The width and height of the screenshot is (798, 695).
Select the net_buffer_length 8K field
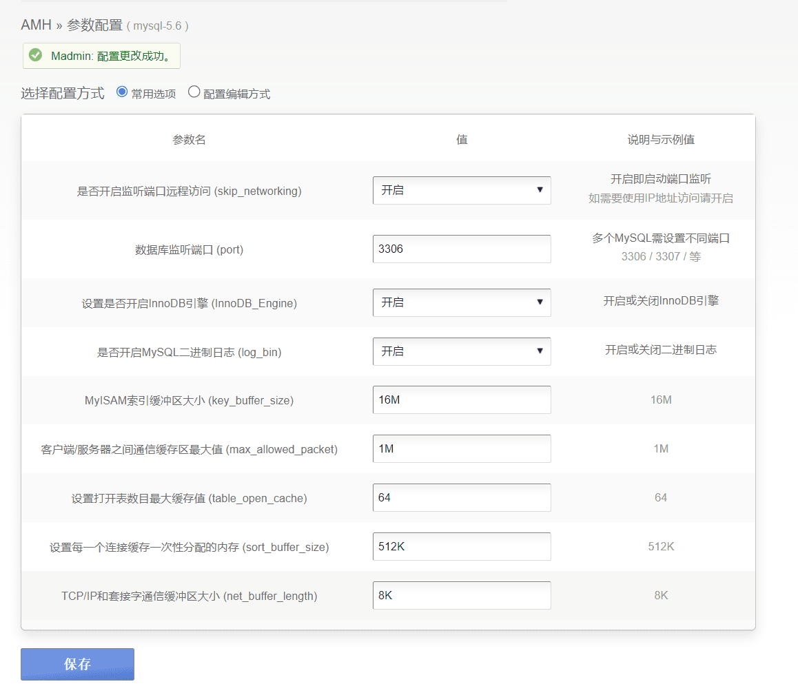pos(461,595)
